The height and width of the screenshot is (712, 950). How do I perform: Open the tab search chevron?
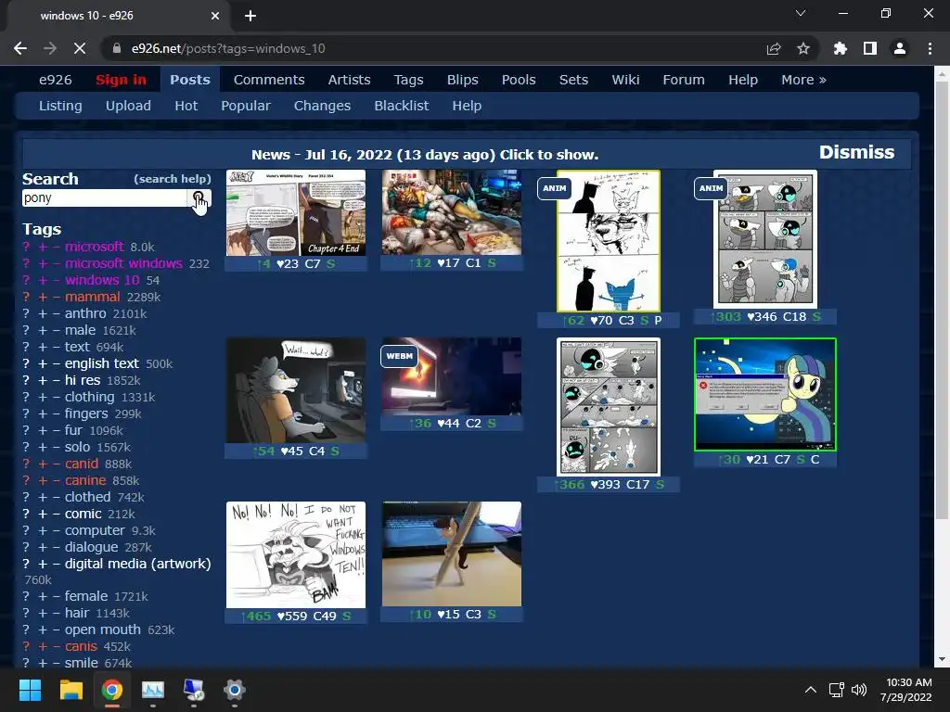coord(801,13)
